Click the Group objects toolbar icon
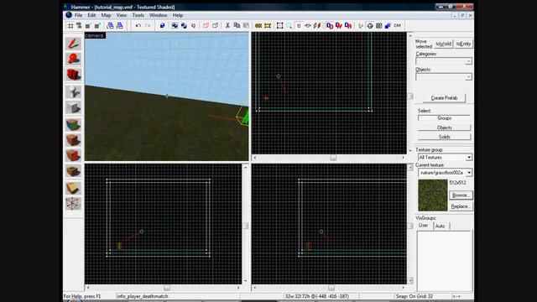 click(x=175, y=26)
